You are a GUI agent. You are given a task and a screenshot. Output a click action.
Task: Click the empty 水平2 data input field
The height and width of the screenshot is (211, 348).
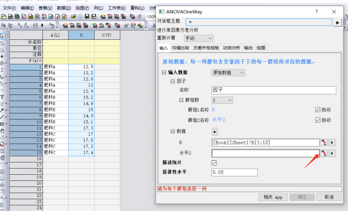pyautogui.click(x=266, y=153)
